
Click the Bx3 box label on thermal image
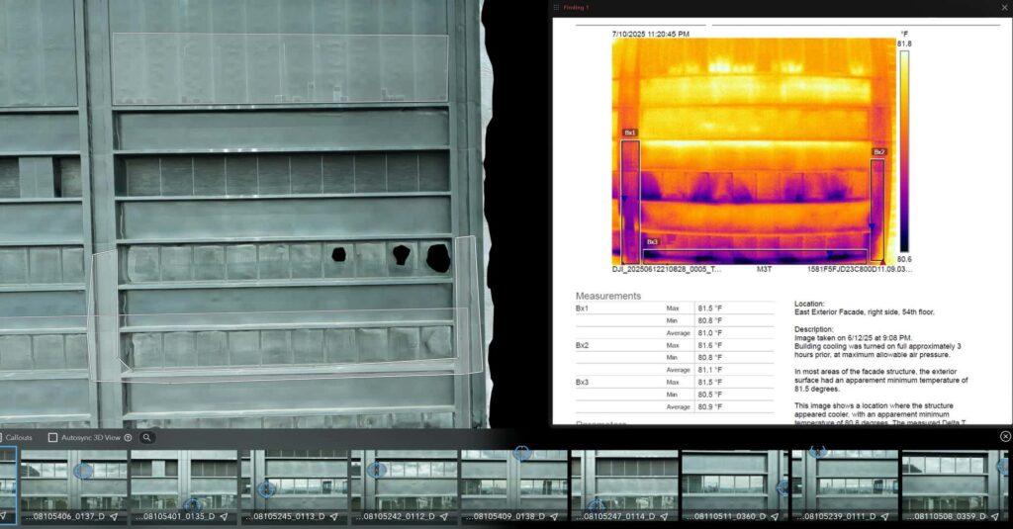pos(652,241)
